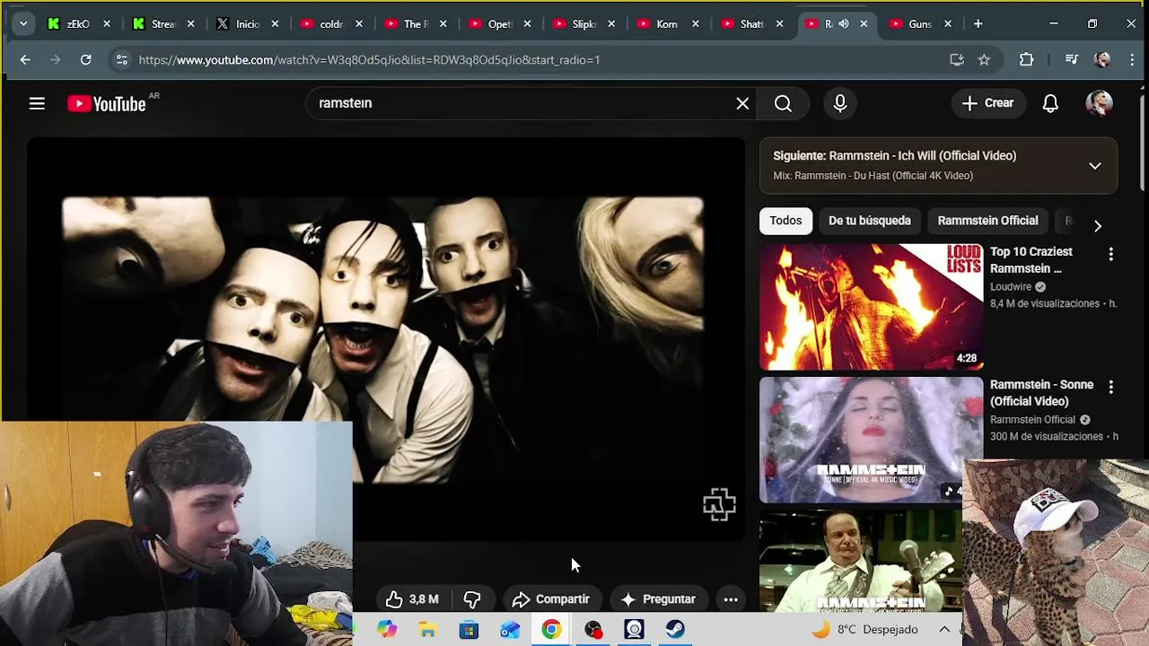This screenshot has height=646, width=1149.
Task: Open File Explorer from the taskbar
Action: click(427, 630)
